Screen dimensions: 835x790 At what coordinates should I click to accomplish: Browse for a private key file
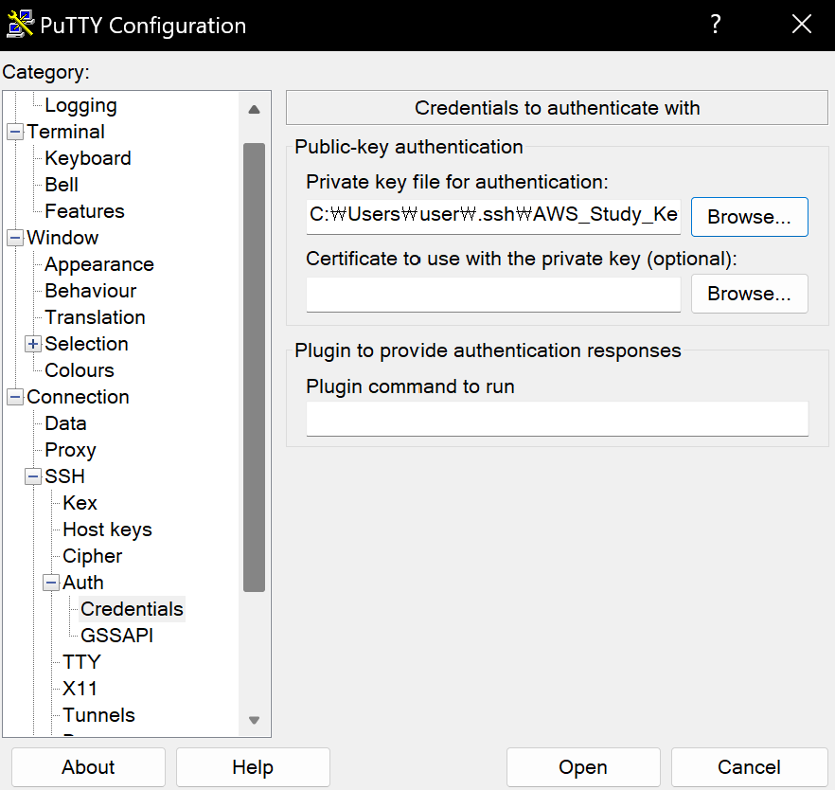click(749, 217)
